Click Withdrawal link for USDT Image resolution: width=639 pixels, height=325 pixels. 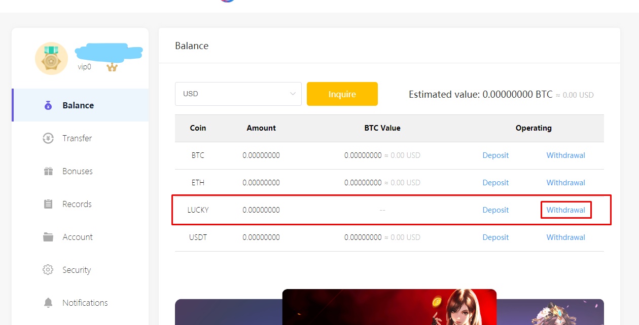point(565,237)
